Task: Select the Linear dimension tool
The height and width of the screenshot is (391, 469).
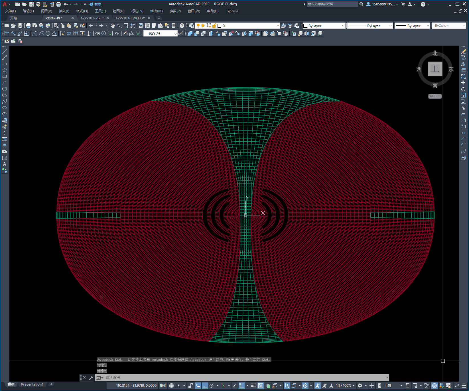Action: pyautogui.click(x=7, y=33)
